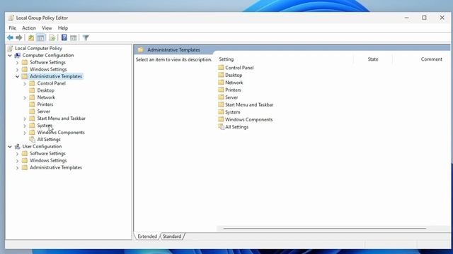The width and height of the screenshot is (453, 254).
Task: Toggle Show/Hide Console Tree toolbar icon
Action: [x=41, y=37]
